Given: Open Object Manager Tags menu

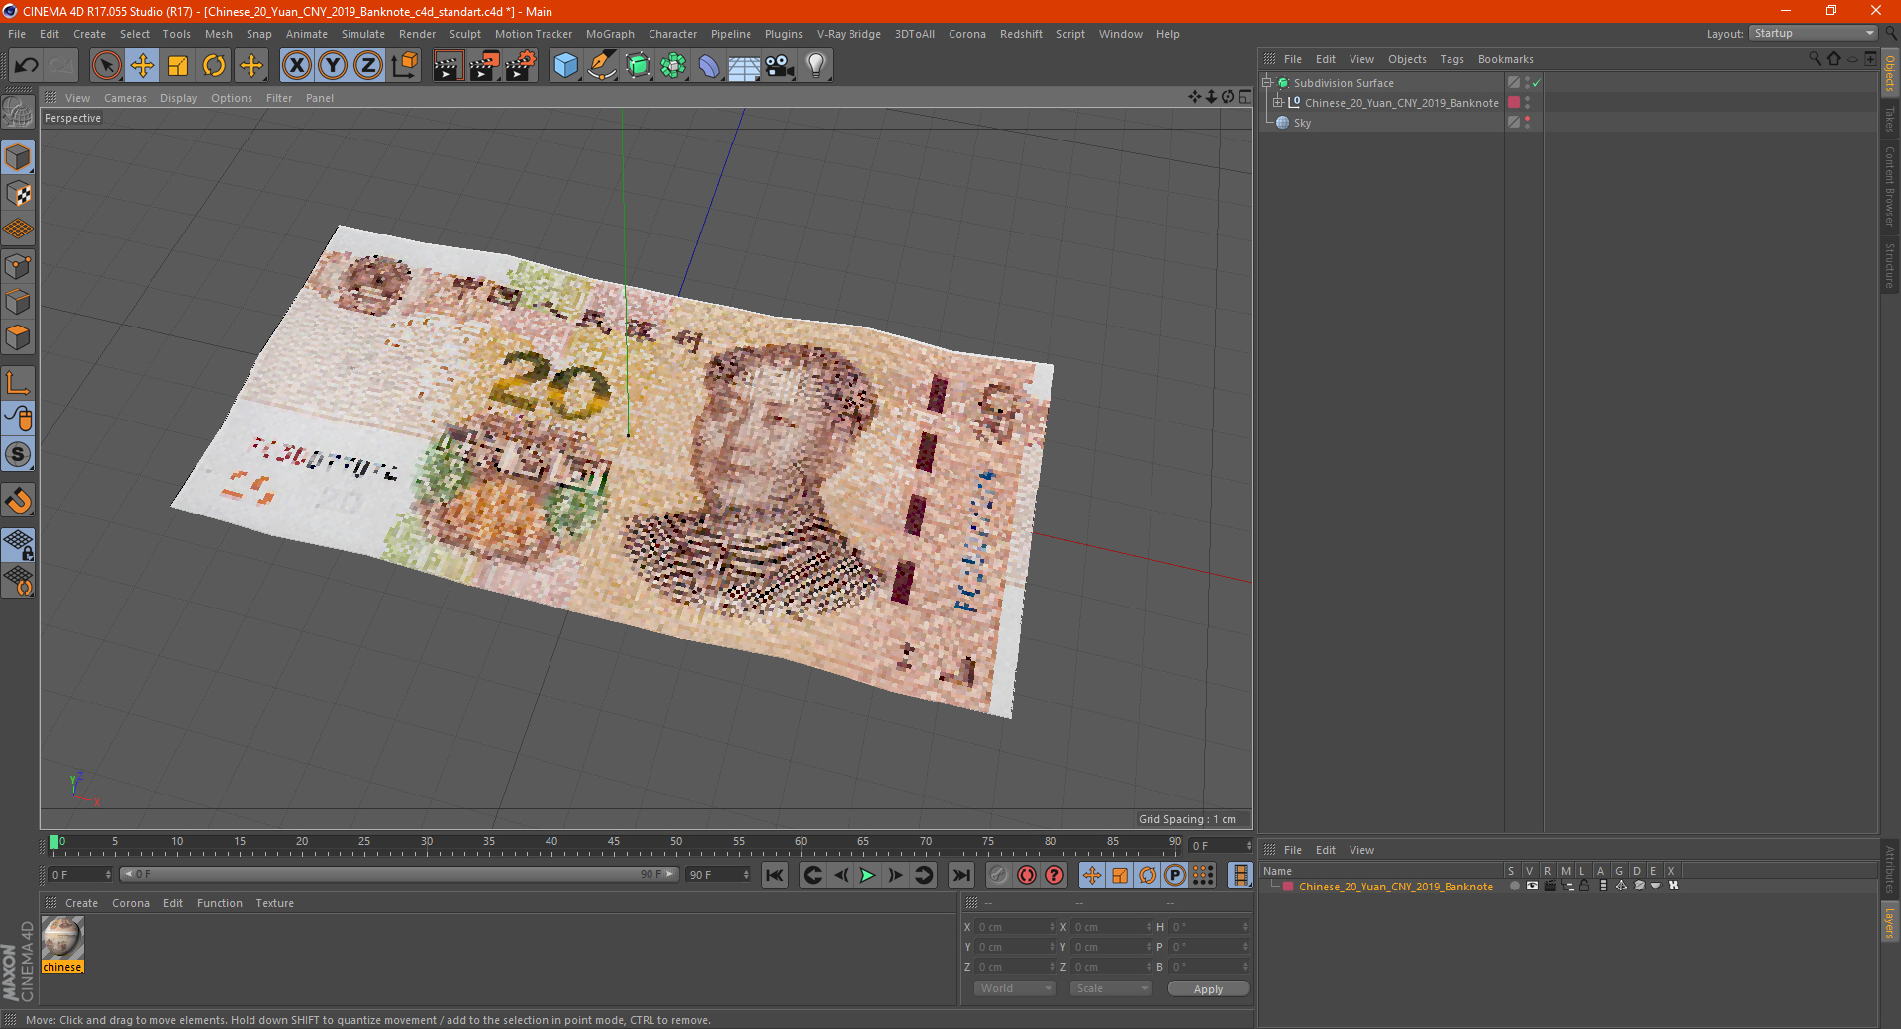Looking at the screenshot, I should pyautogui.click(x=1451, y=59).
